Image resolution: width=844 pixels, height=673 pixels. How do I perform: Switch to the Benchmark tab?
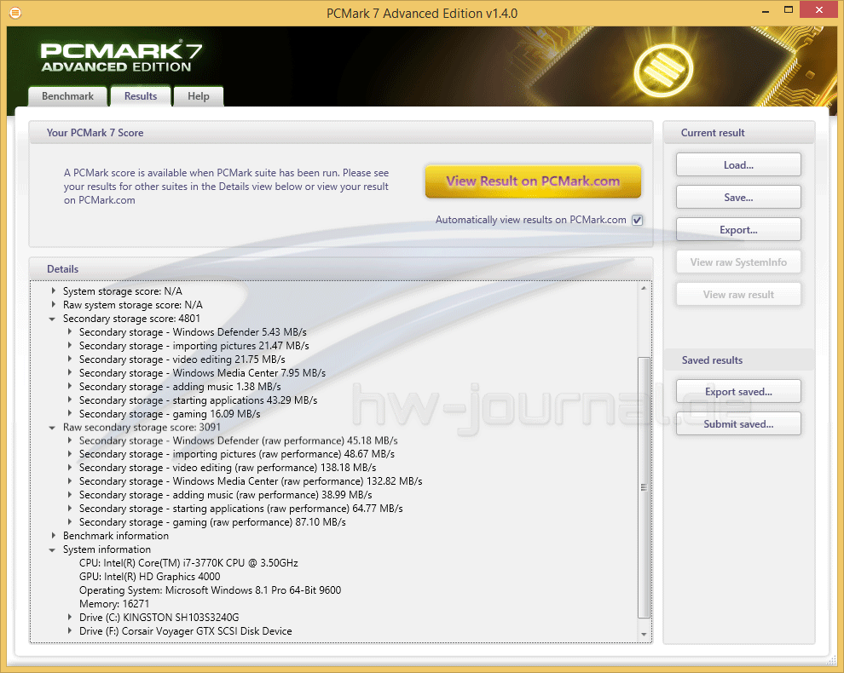[x=68, y=96]
